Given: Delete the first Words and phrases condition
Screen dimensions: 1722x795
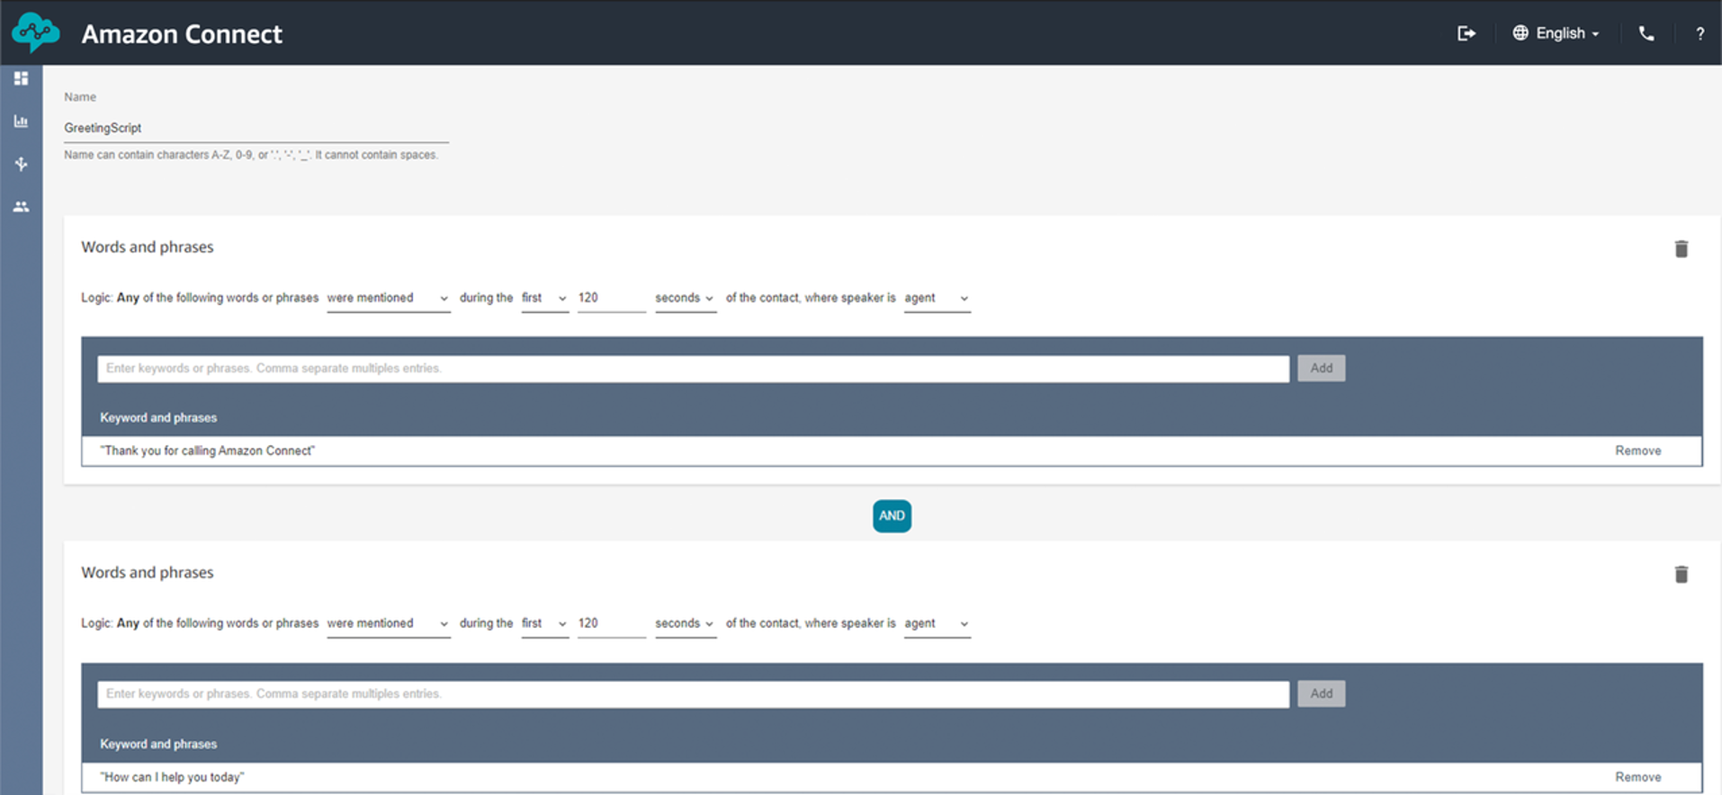Looking at the screenshot, I should (x=1682, y=249).
